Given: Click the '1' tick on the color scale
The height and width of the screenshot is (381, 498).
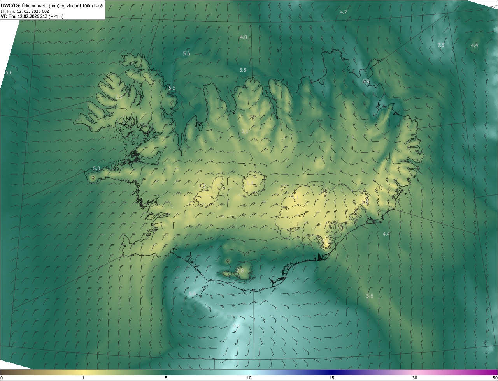Looking at the screenshot, I should [83, 378].
